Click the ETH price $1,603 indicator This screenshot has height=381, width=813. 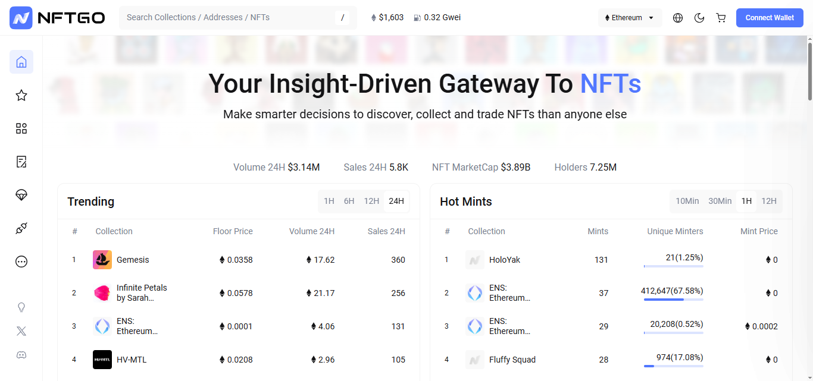click(387, 18)
